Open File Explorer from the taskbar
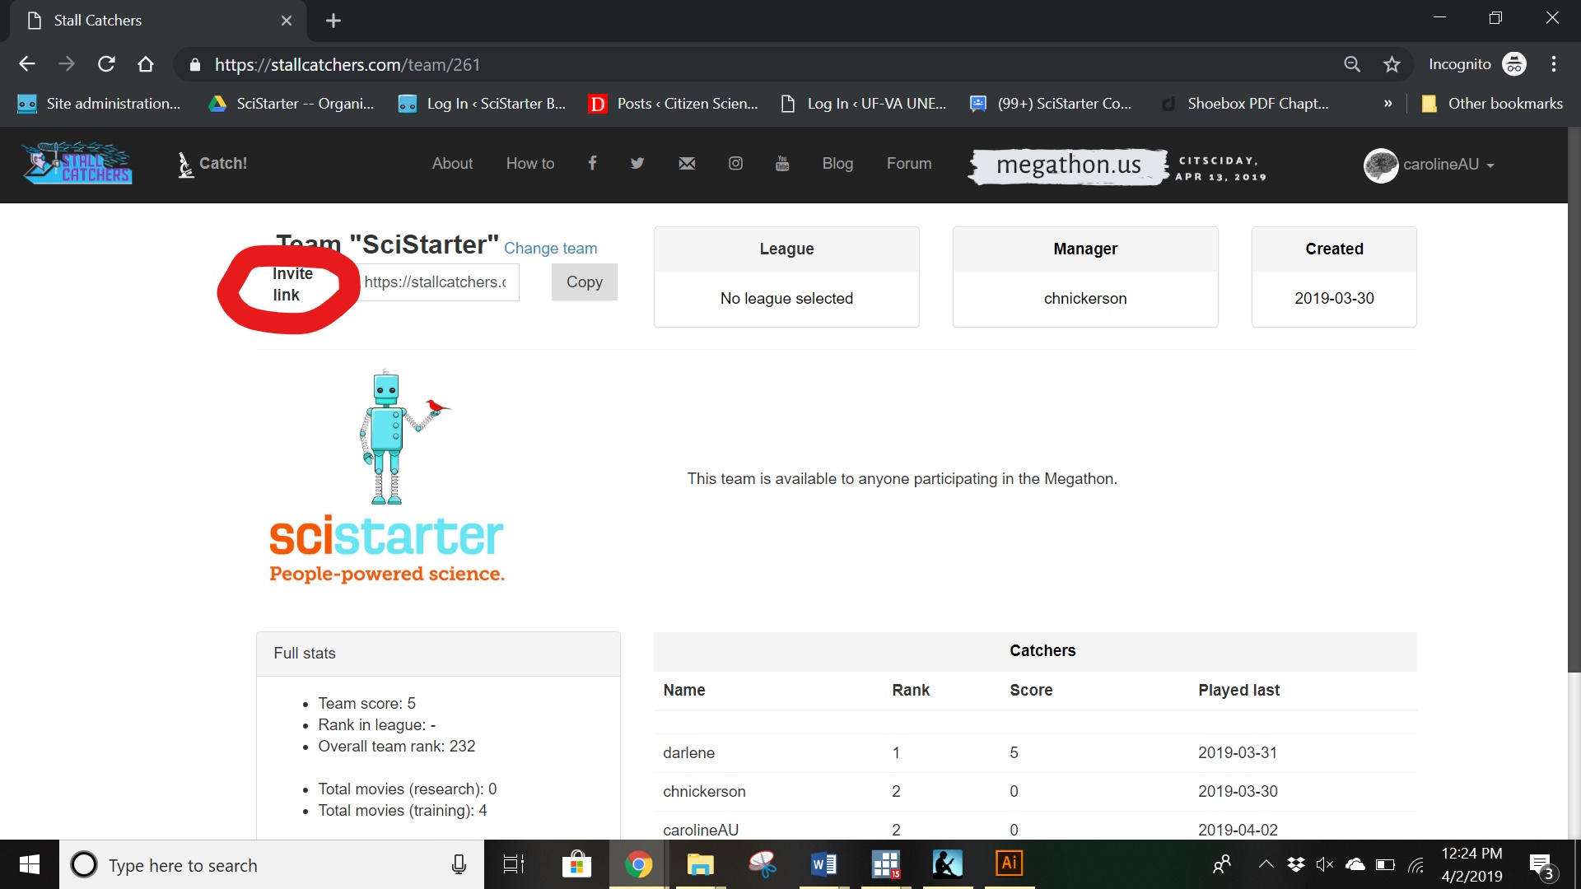The height and width of the screenshot is (889, 1581). click(x=700, y=864)
